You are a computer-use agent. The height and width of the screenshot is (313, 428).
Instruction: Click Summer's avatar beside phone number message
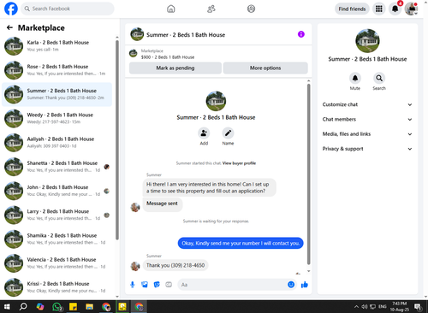point(135,266)
